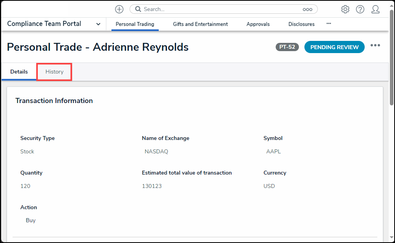Expand the Compliance Team Portal dropdown

click(98, 24)
